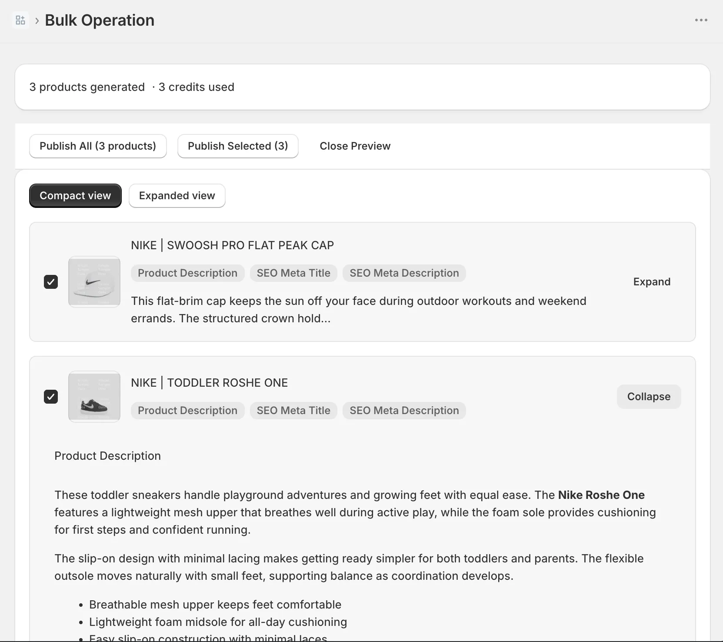Click '3 products generated' summary text

[87, 87]
